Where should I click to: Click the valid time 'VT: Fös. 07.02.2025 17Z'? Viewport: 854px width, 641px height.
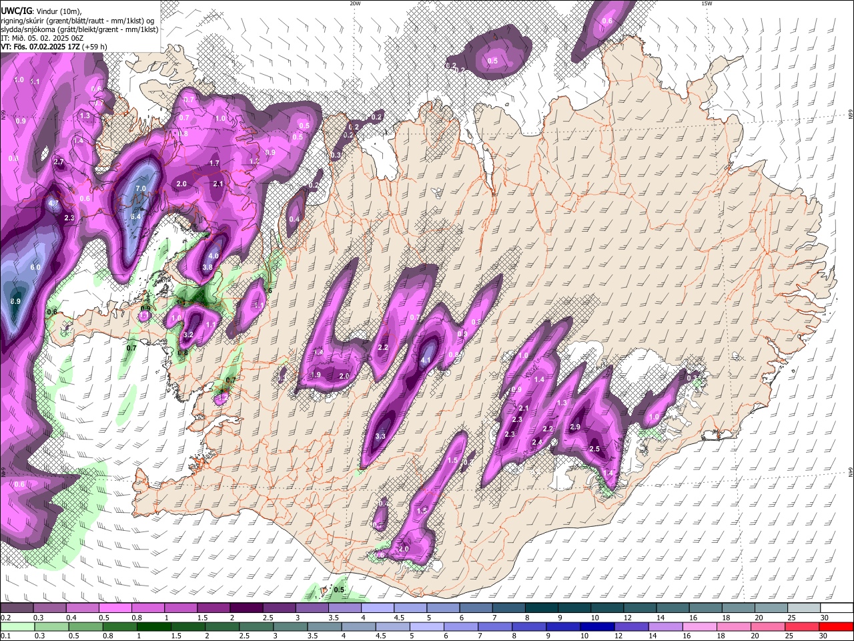point(40,47)
